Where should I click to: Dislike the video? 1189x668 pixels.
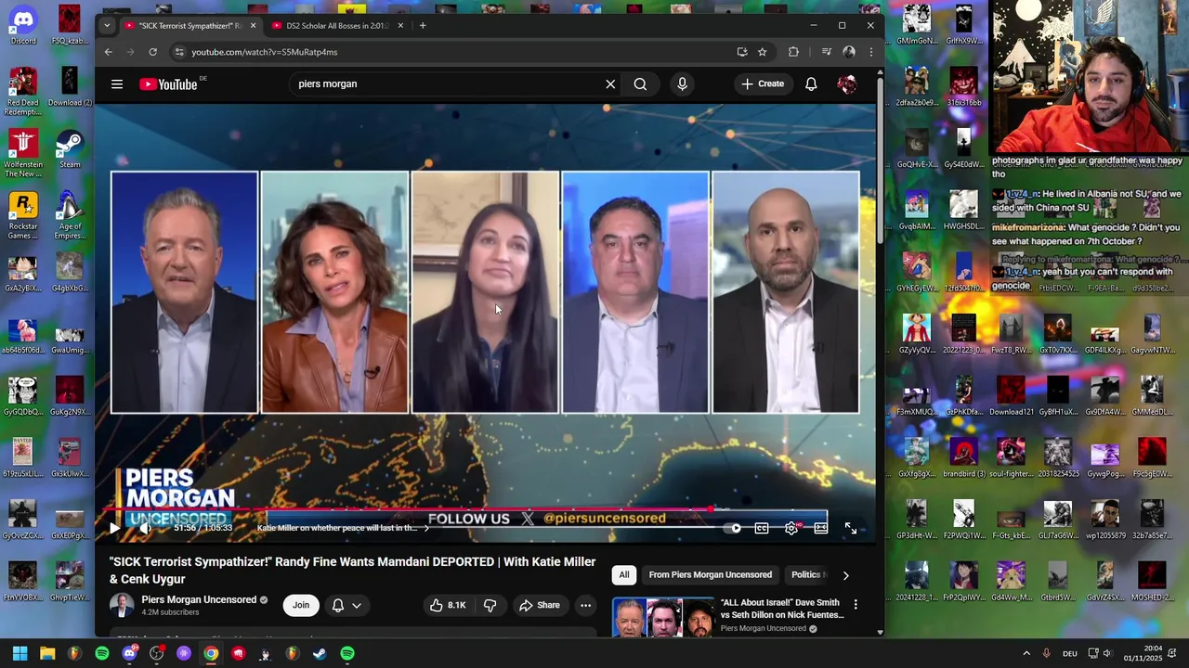point(490,605)
